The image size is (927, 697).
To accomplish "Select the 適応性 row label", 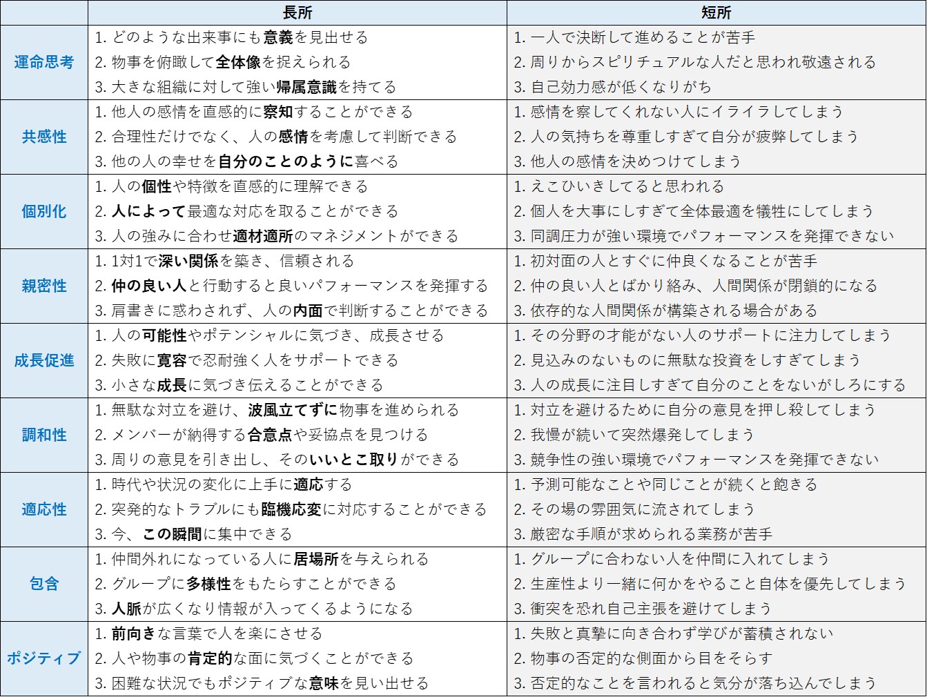I will pos(44,509).
